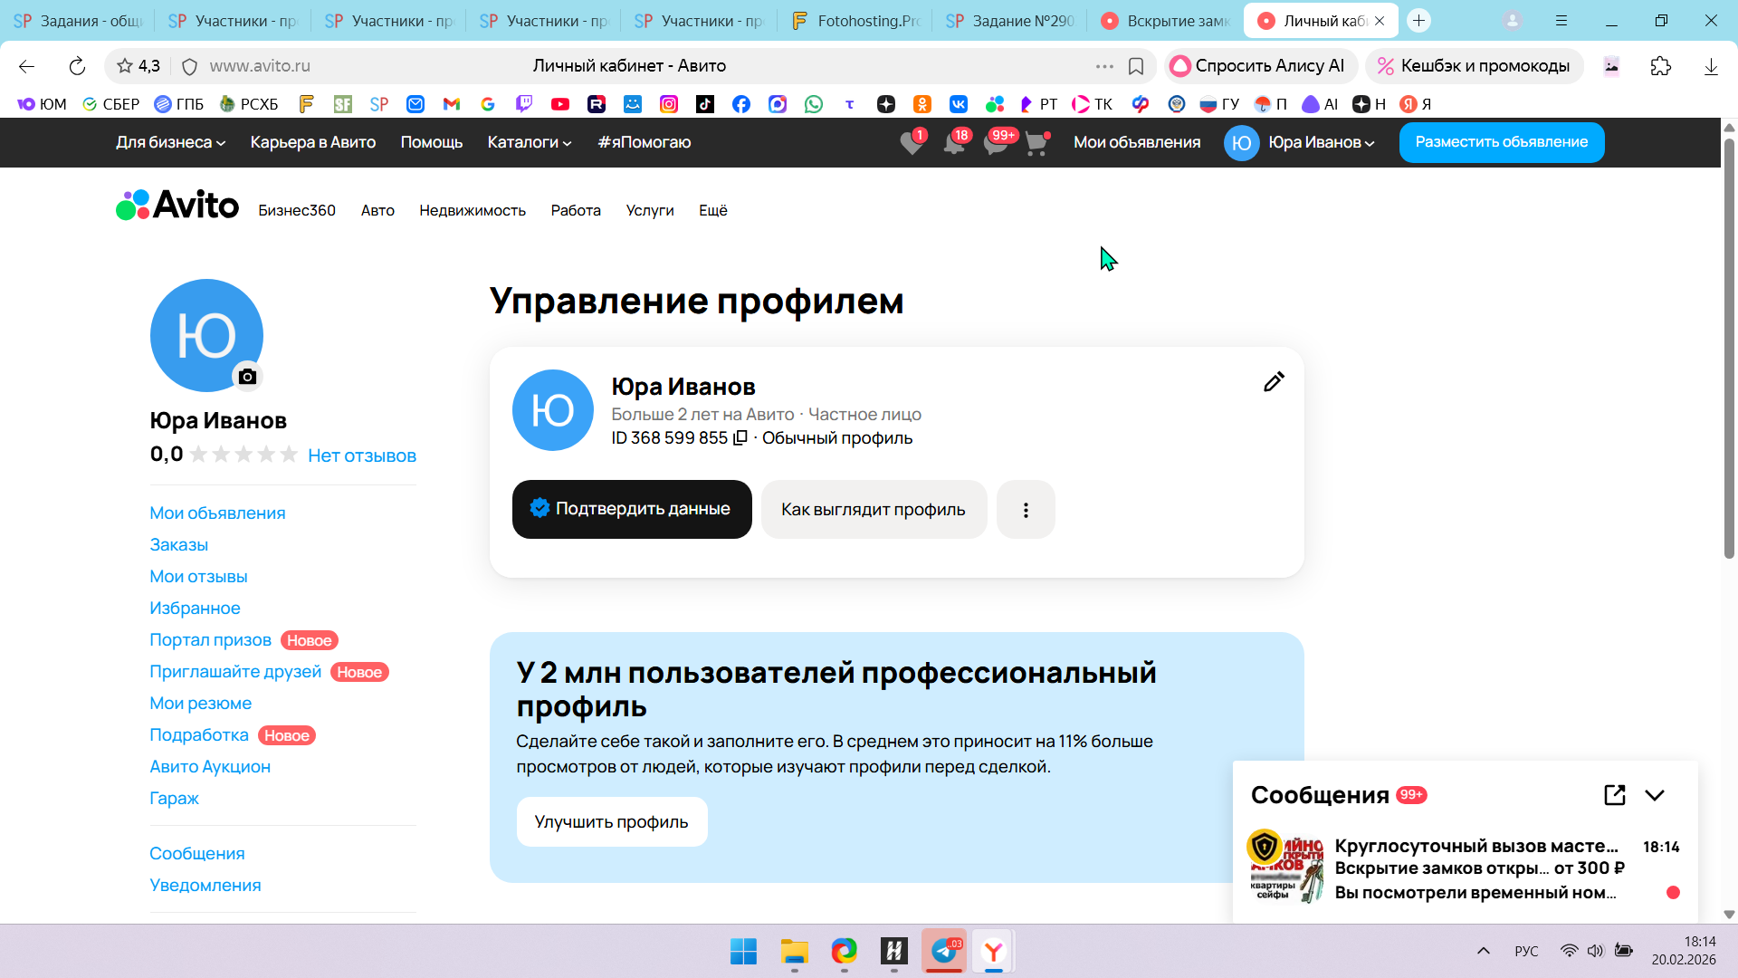Image resolution: width=1738 pixels, height=978 pixels.
Task: Bookmark page in address bar
Action: click(1136, 66)
